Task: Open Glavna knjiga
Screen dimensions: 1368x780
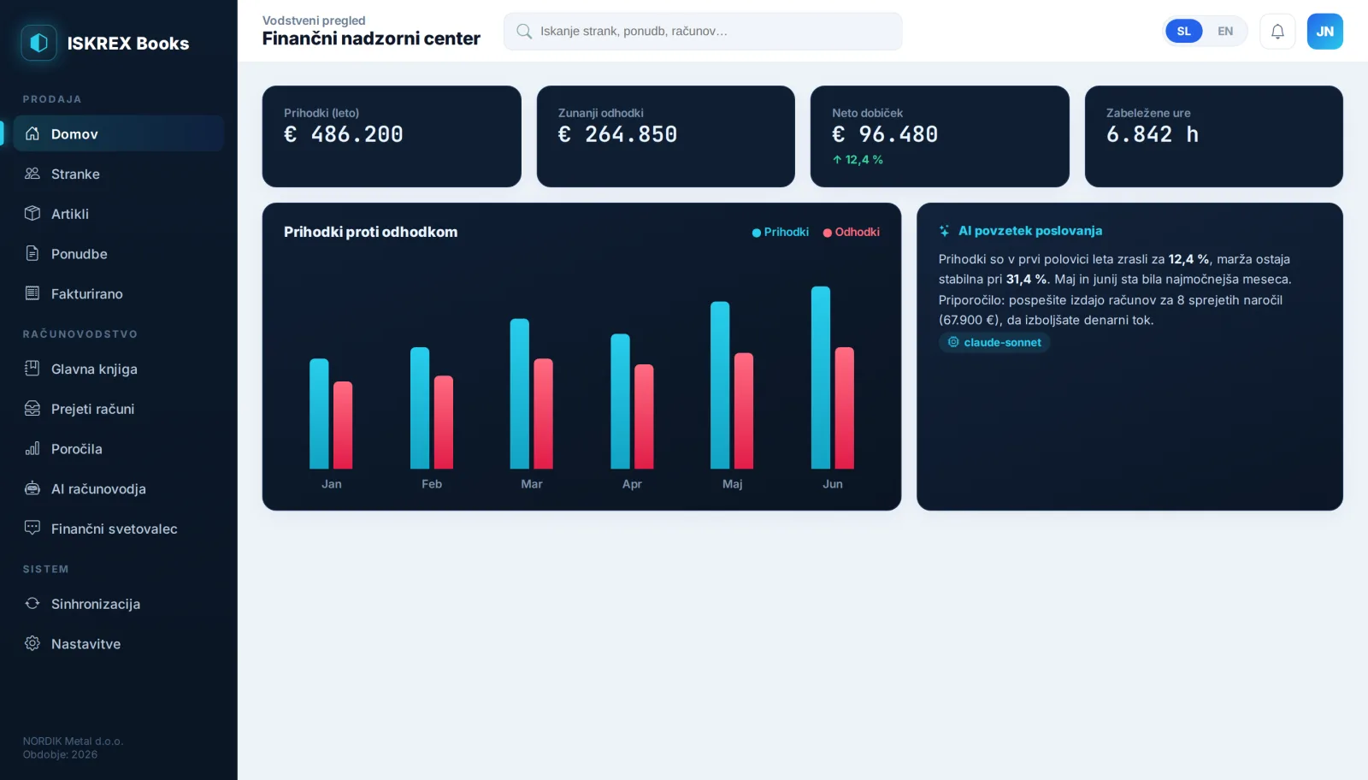Action: [x=119, y=369]
